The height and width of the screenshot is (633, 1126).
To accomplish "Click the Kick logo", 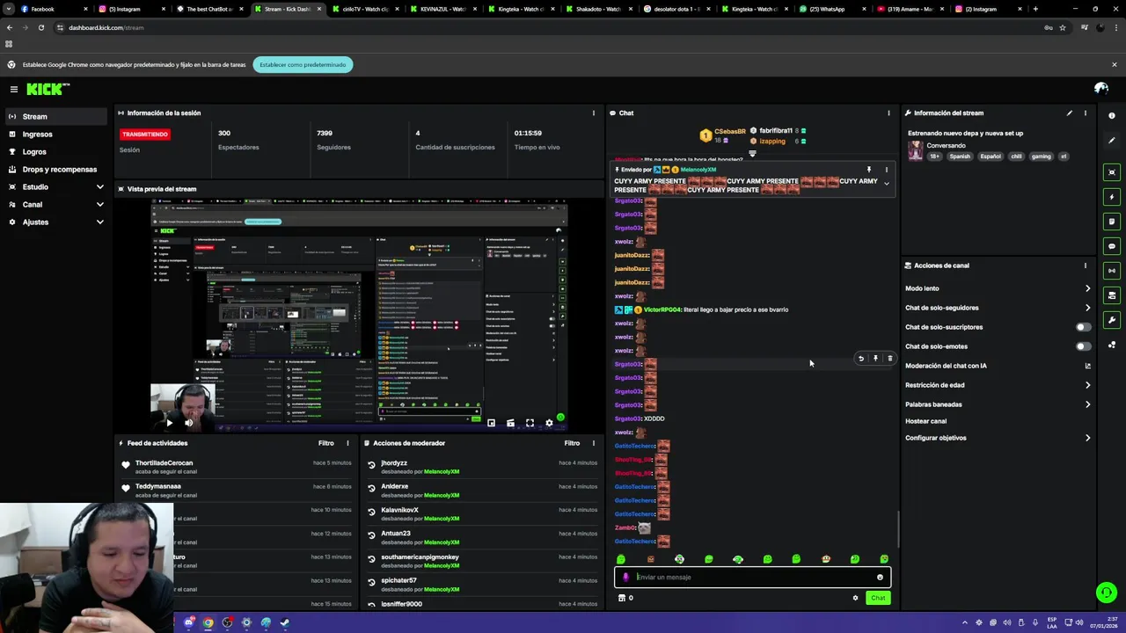I will pos(47,89).
